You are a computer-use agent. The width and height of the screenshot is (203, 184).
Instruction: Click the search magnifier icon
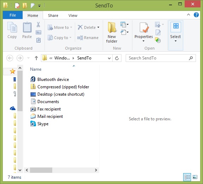point(191,58)
